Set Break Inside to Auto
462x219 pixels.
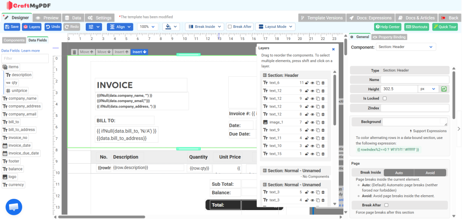(x=399, y=173)
